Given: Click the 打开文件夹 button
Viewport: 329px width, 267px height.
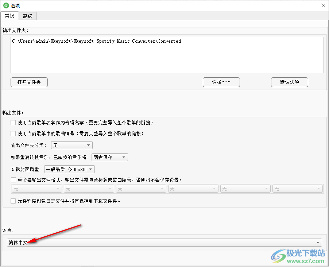Looking at the screenshot, I should pos(29,82).
